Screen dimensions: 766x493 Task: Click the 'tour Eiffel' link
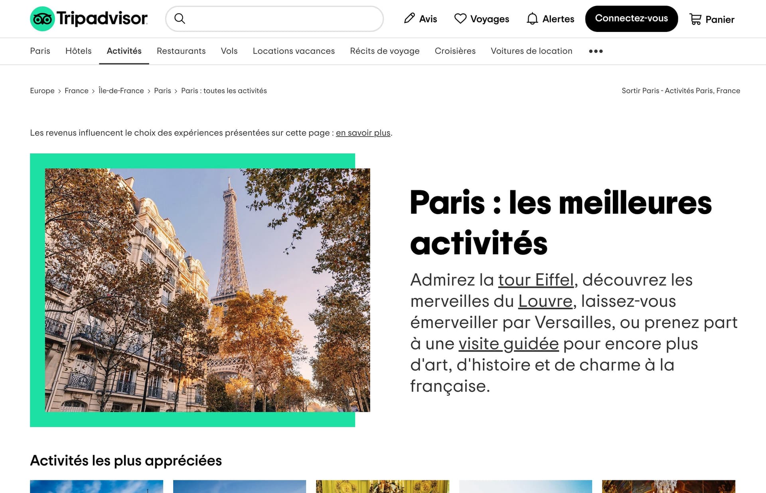point(535,280)
